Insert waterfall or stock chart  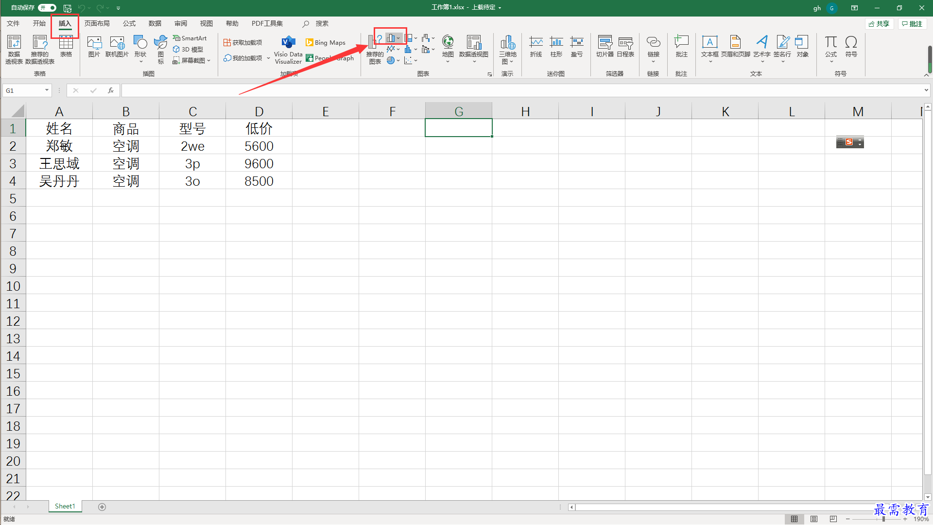point(426,38)
